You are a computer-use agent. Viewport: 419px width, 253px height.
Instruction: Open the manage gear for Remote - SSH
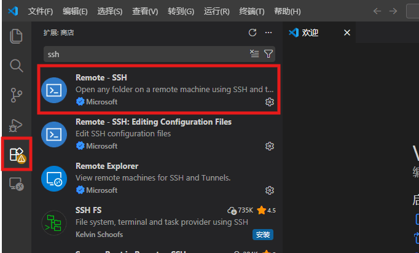pos(269,102)
